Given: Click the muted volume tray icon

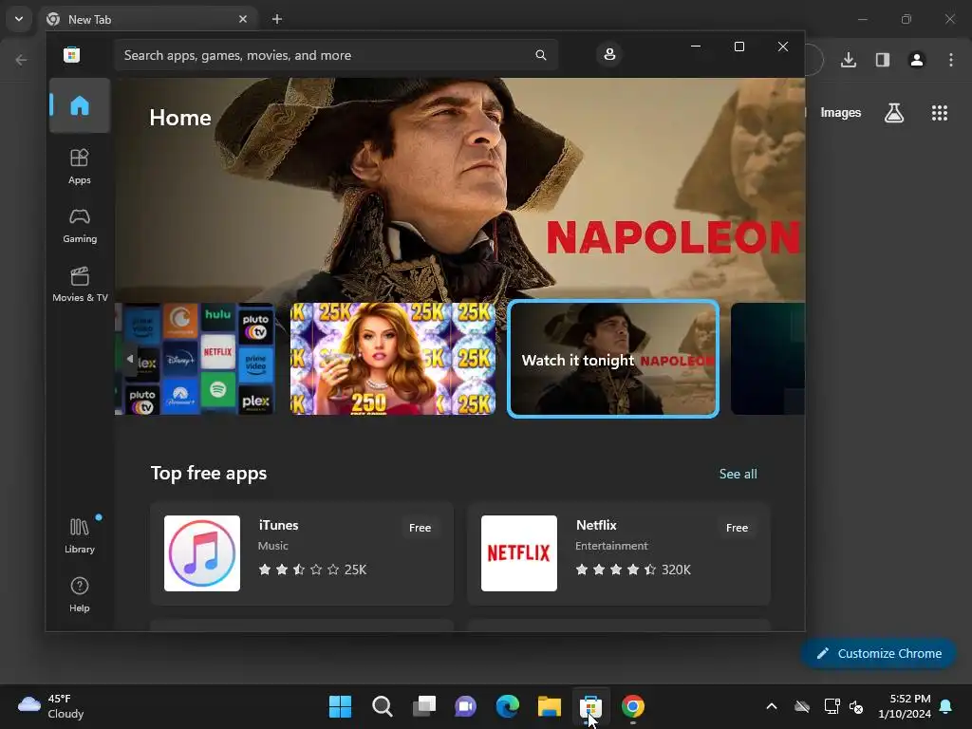Looking at the screenshot, I should (857, 706).
